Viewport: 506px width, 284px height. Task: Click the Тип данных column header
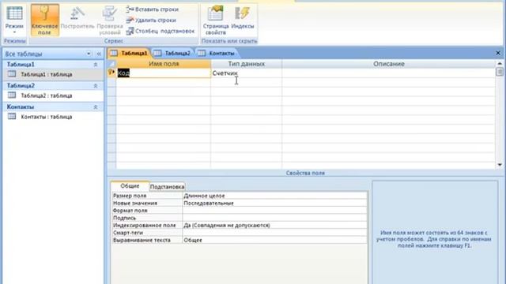[x=246, y=64]
